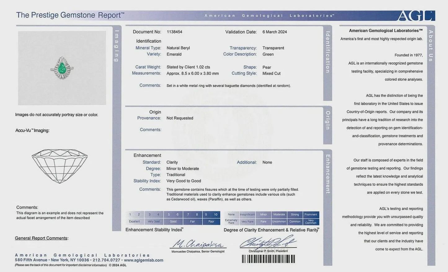Viewport: 448px width, 272px height.
Task: Click the Prestige Gemstone Report title
Action: click(70, 15)
